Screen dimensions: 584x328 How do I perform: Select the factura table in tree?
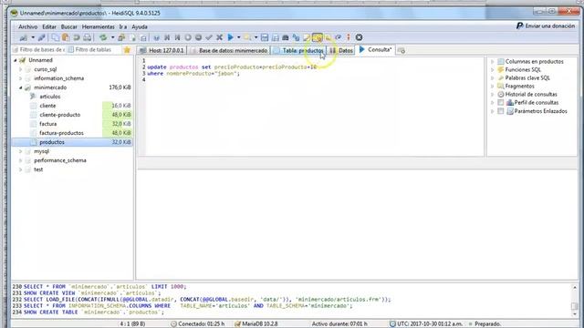click(48, 124)
